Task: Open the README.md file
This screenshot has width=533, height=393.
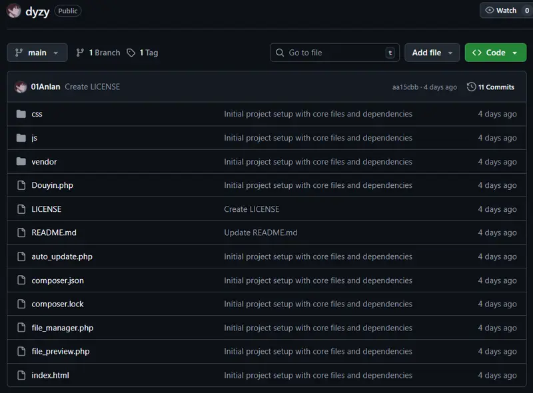Action: click(54, 232)
